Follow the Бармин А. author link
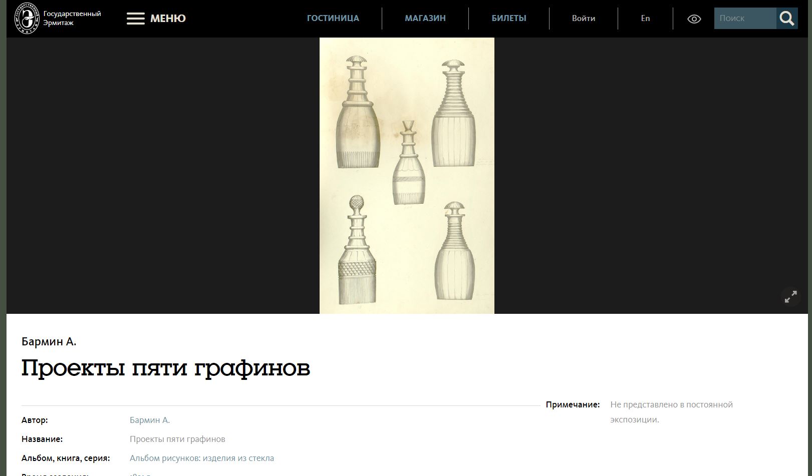 [150, 420]
